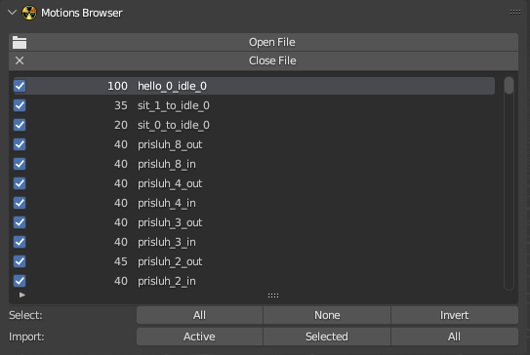Import All motions

click(454, 336)
